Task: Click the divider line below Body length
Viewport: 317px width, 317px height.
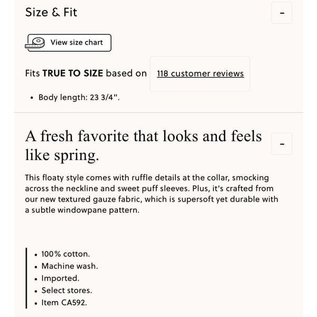Action: 158,112
